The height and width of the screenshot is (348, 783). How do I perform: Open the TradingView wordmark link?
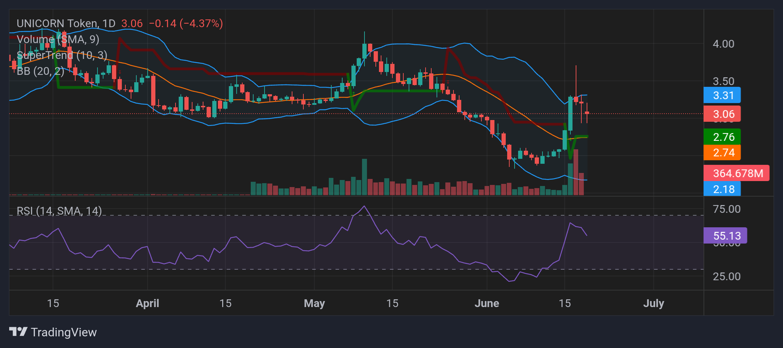(64, 332)
